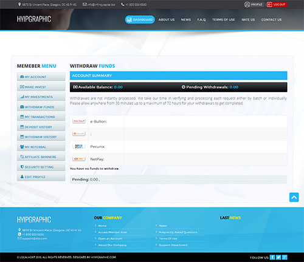Go to the F.A.Q page
Viewport: 304px width, 262px height.
(x=201, y=19)
